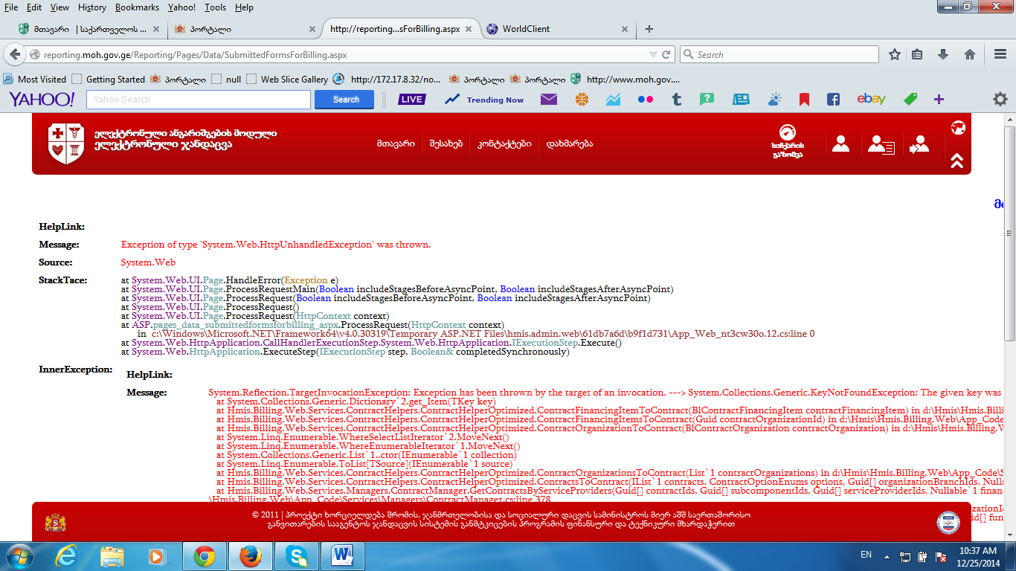Click in the Yahoo Search text field

click(x=198, y=100)
